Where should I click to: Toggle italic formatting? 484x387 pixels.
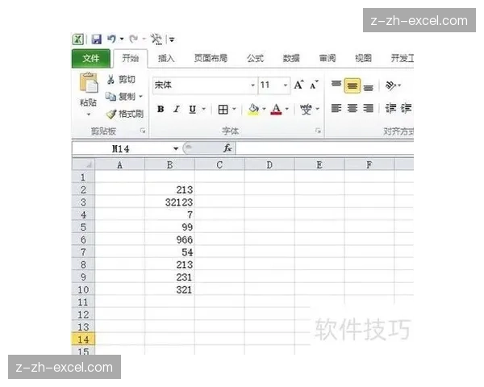177,109
